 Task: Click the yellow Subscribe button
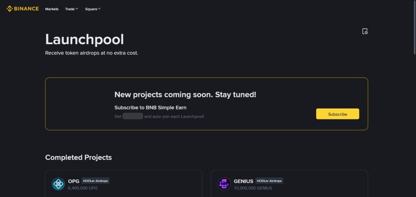[x=338, y=114]
